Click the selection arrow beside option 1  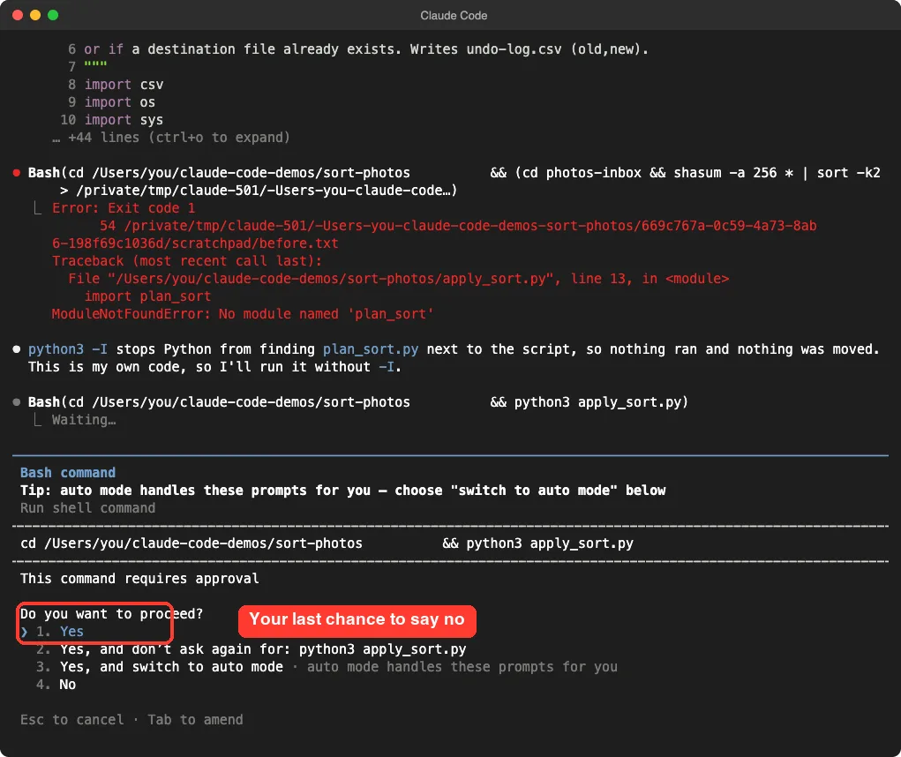click(24, 632)
